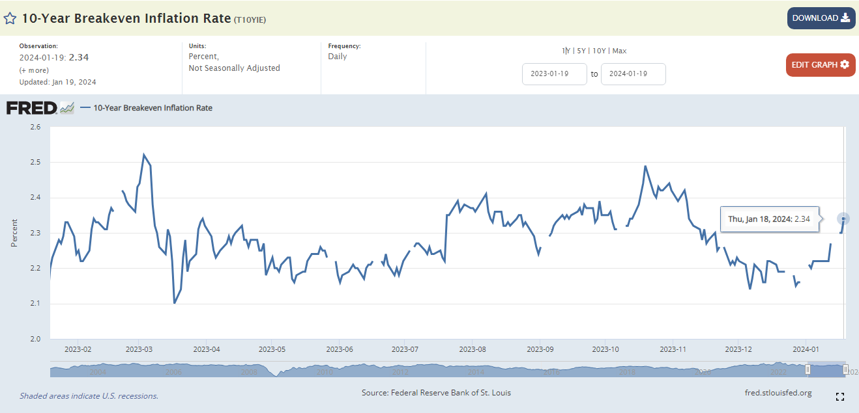Click the EDIT GRAPH button
The image size is (859, 413).
820,65
